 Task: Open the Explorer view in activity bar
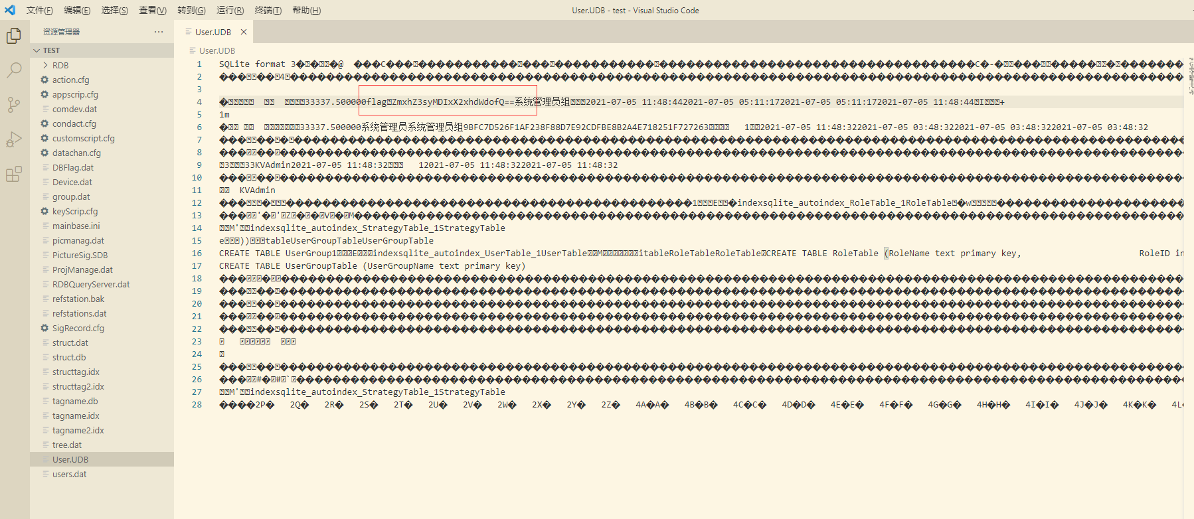[14, 36]
